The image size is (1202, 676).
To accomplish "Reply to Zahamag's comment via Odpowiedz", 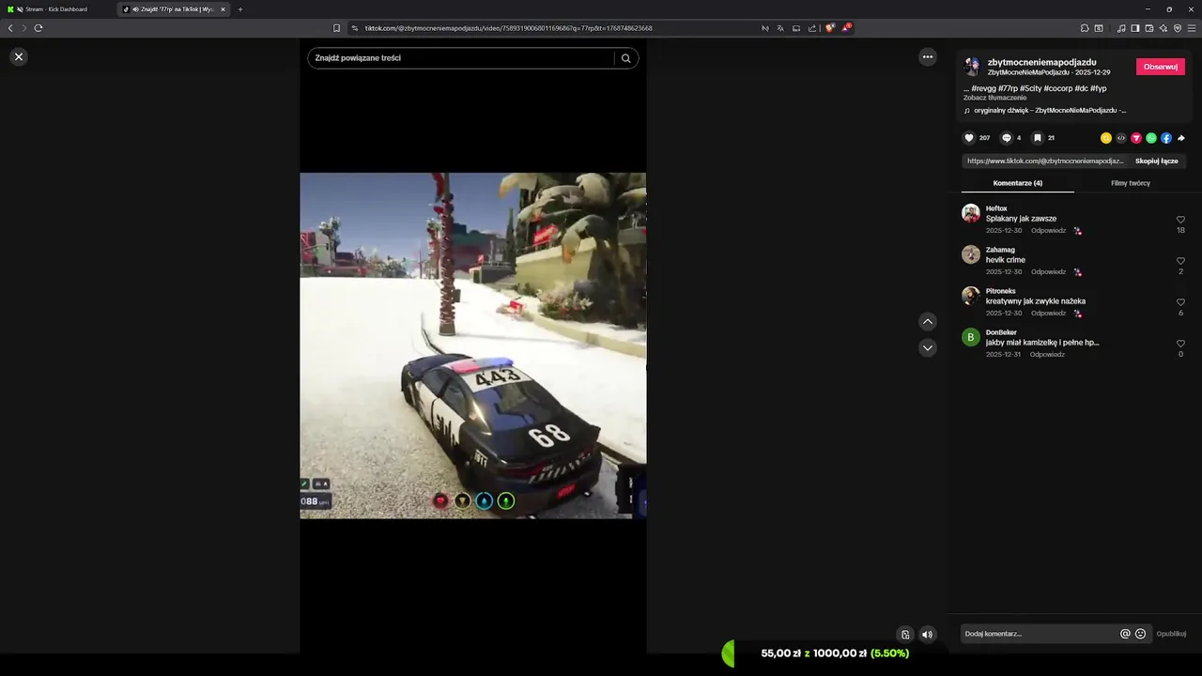I will coord(1048,272).
